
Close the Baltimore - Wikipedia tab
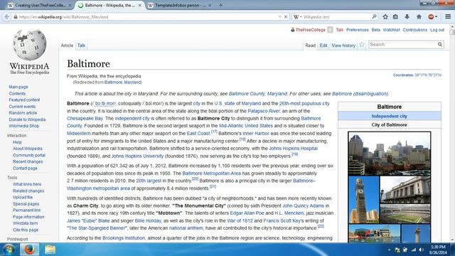139,5
